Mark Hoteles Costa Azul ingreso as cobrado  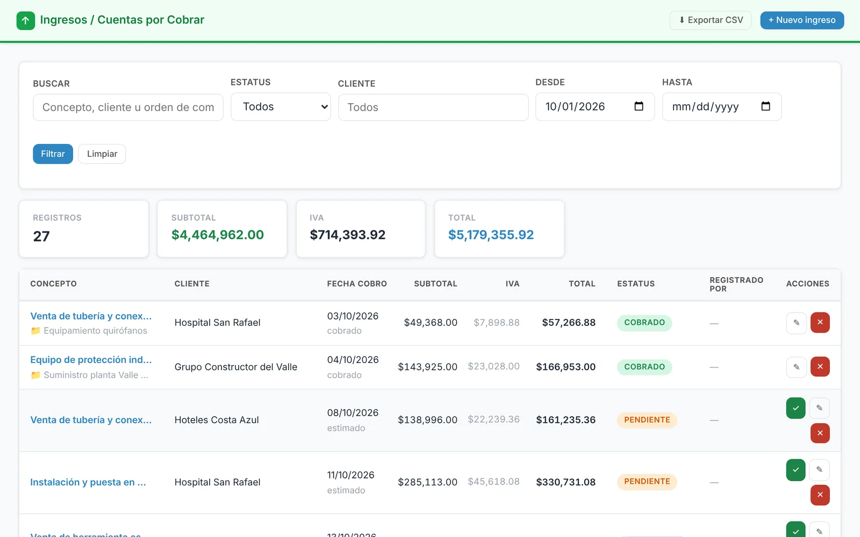(x=795, y=408)
